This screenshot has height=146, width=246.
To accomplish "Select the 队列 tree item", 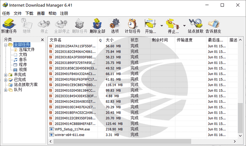I will pos(18,90).
